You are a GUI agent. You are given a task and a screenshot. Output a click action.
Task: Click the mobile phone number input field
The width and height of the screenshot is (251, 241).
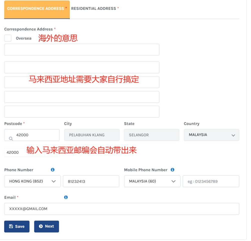tap(211, 181)
